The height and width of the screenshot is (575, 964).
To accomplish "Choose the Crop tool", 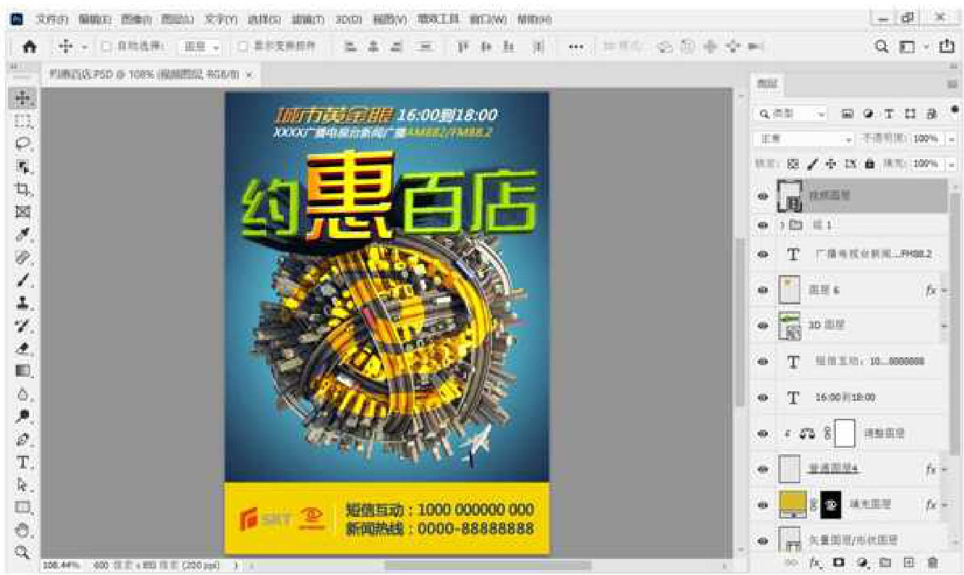I will click(x=22, y=189).
